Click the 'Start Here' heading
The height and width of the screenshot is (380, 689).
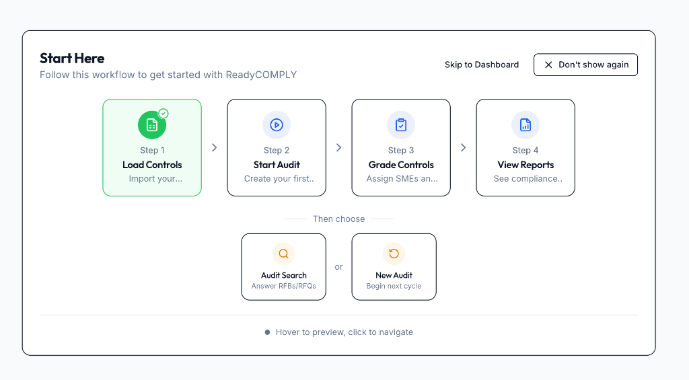click(x=72, y=58)
